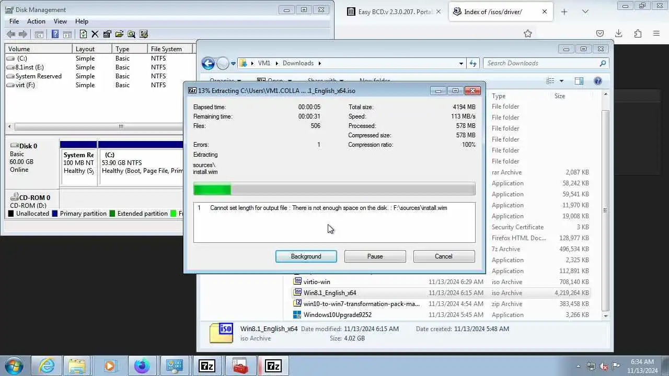The width and height of the screenshot is (669, 376).
Task: Open Windows Start orb
Action: point(14,366)
